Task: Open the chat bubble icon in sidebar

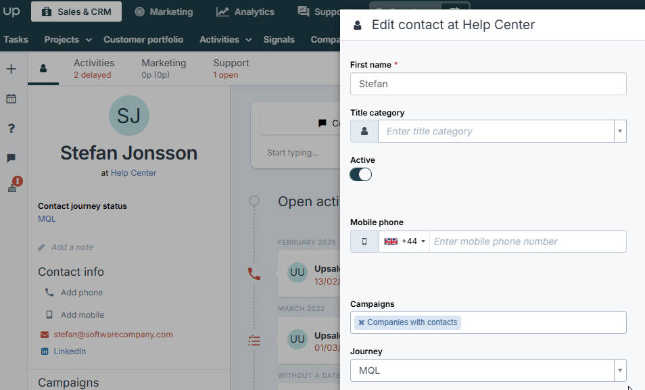Action: click(x=11, y=158)
